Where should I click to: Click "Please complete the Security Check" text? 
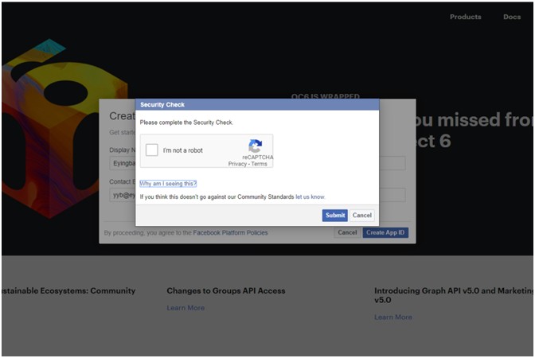(x=186, y=123)
